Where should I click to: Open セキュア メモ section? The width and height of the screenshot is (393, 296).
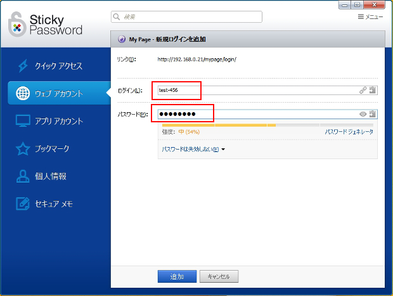click(x=54, y=203)
